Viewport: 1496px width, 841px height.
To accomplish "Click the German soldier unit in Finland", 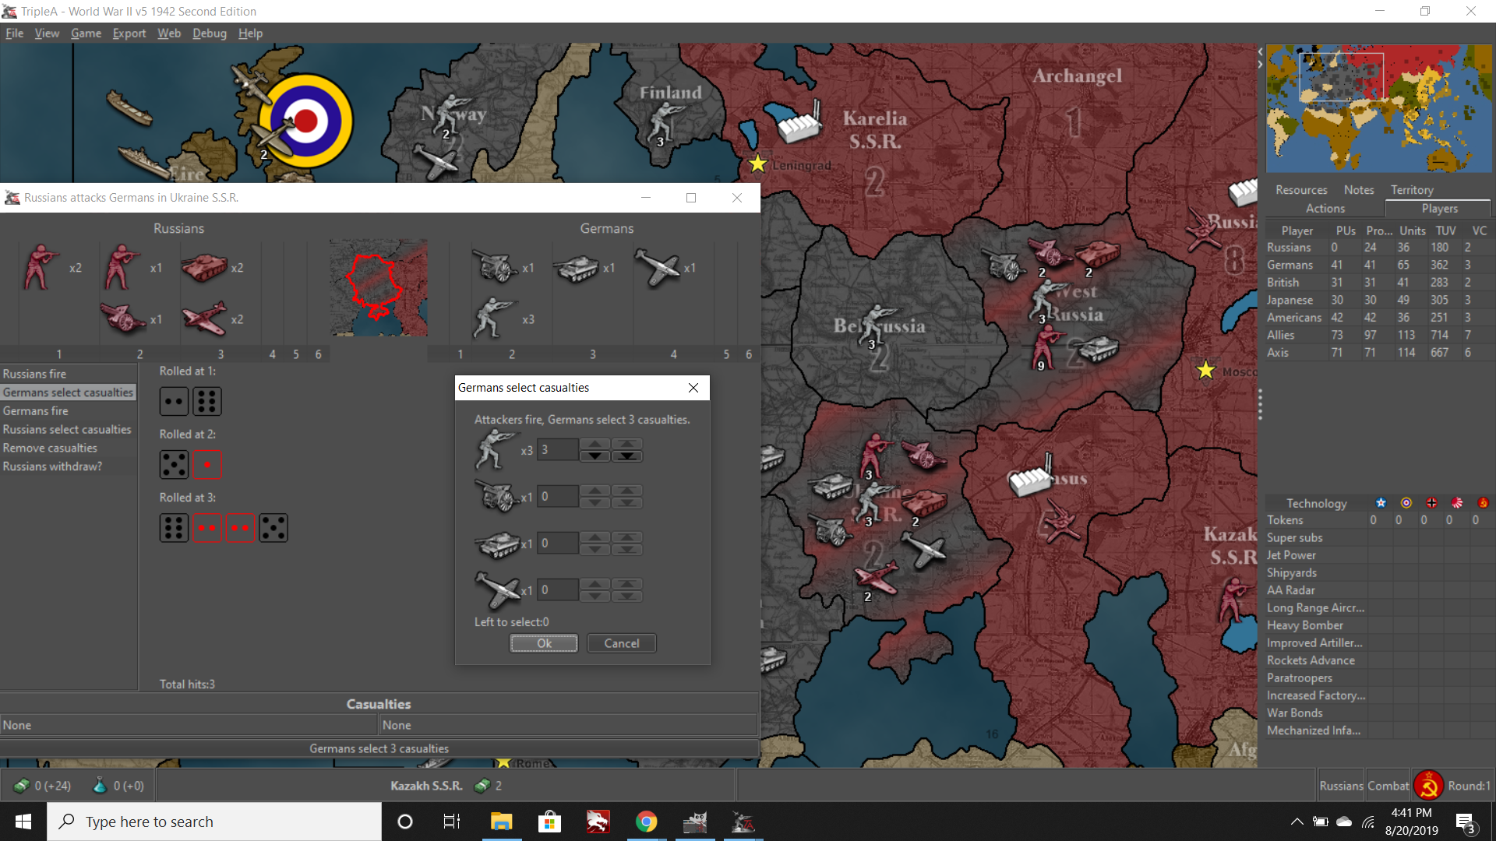I will tap(665, 122).
